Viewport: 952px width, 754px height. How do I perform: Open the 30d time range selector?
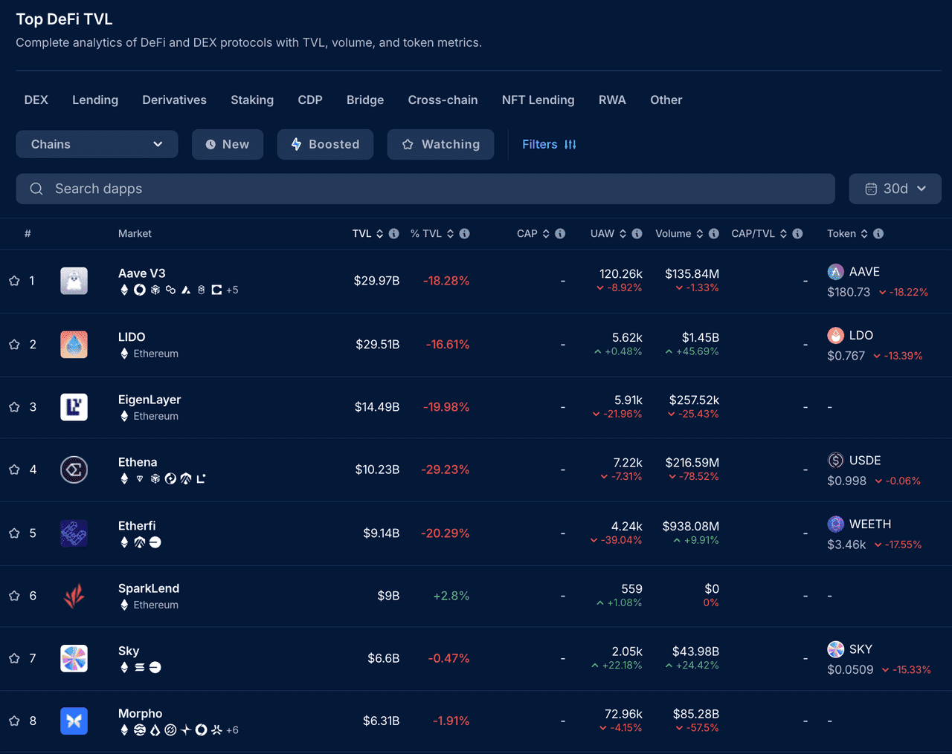[x=895, y=189]
